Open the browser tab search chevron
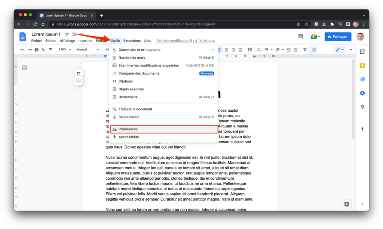The image size is (383, 229). coord(364,15)
